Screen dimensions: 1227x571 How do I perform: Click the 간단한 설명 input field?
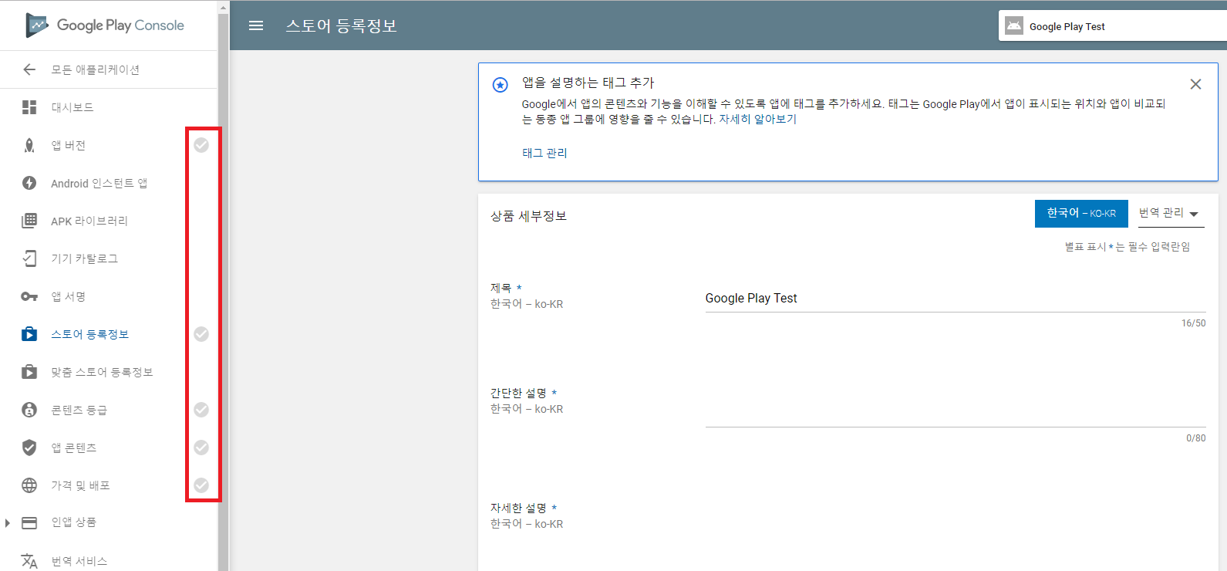tap(956, 413)
